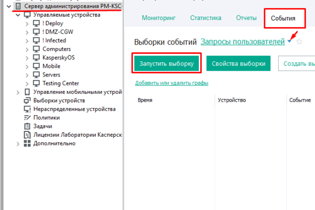Screen dimensions: 315x210
Task: Click the Дополнительно squares icon
Action: (x=27, y=143)
